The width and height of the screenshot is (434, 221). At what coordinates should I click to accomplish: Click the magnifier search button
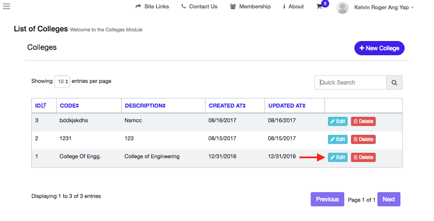click(394, 83)
